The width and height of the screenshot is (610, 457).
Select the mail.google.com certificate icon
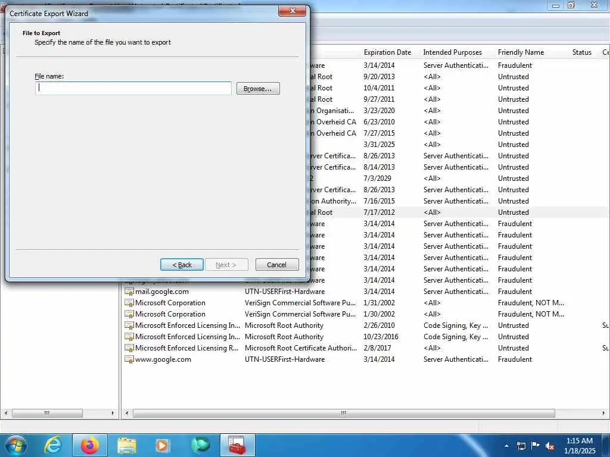pos(129,292)
